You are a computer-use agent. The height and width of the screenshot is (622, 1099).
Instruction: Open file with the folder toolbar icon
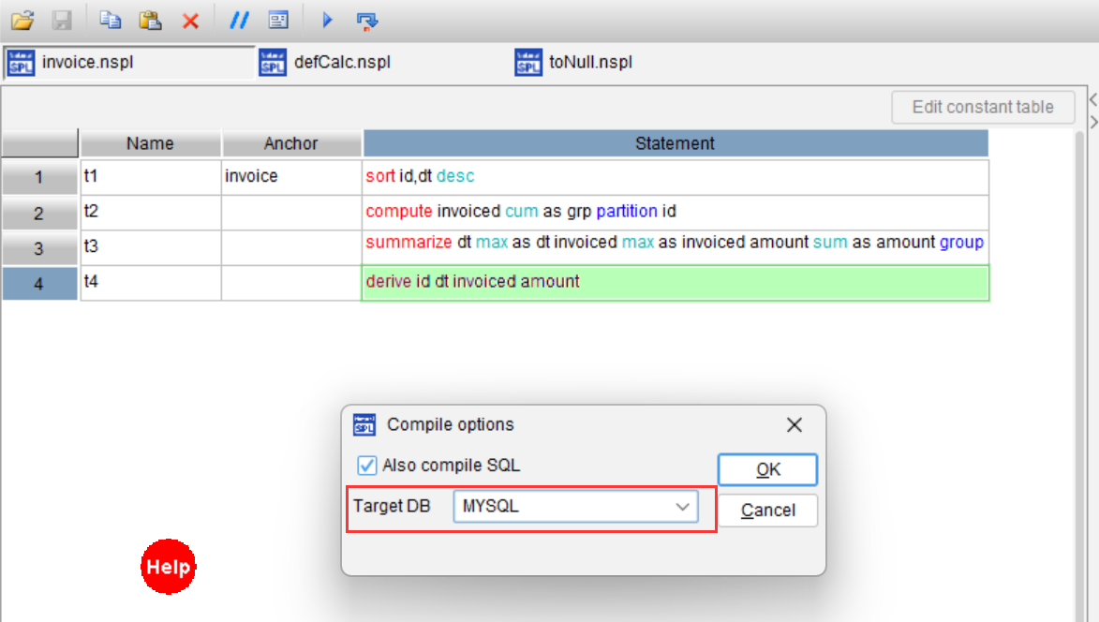pyautogui.click(x=22, y=21)
